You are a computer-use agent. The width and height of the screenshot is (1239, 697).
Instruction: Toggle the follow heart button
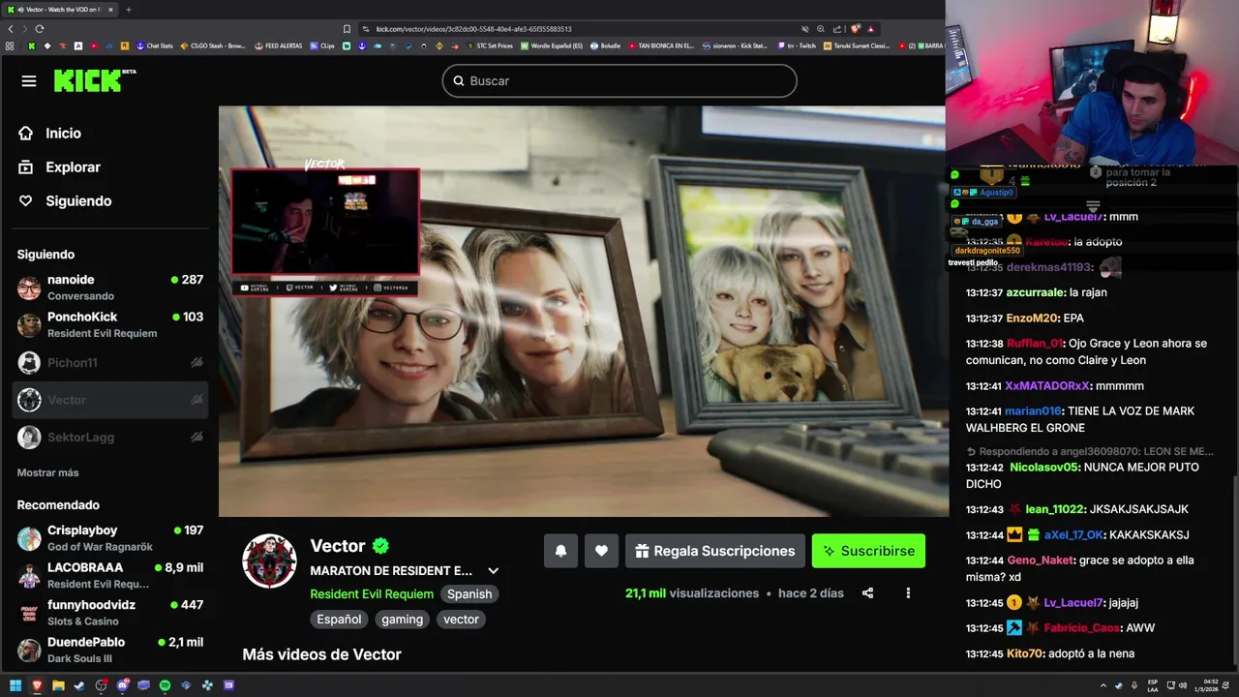coord(601,551)
